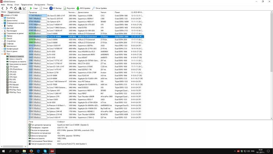The image size is (273, 154).
Task: Open the CPU PhotoWorxx benchmark
Action: (x=16, y=69)
